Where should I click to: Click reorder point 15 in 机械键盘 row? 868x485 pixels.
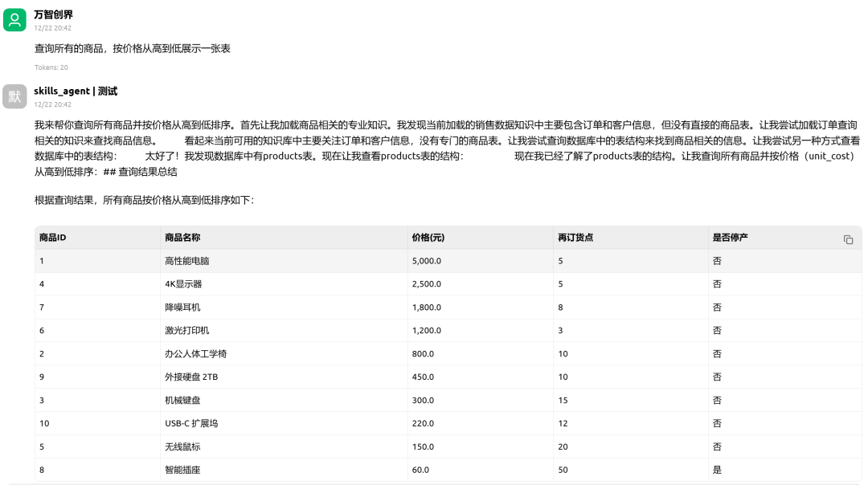click(563, 400)
